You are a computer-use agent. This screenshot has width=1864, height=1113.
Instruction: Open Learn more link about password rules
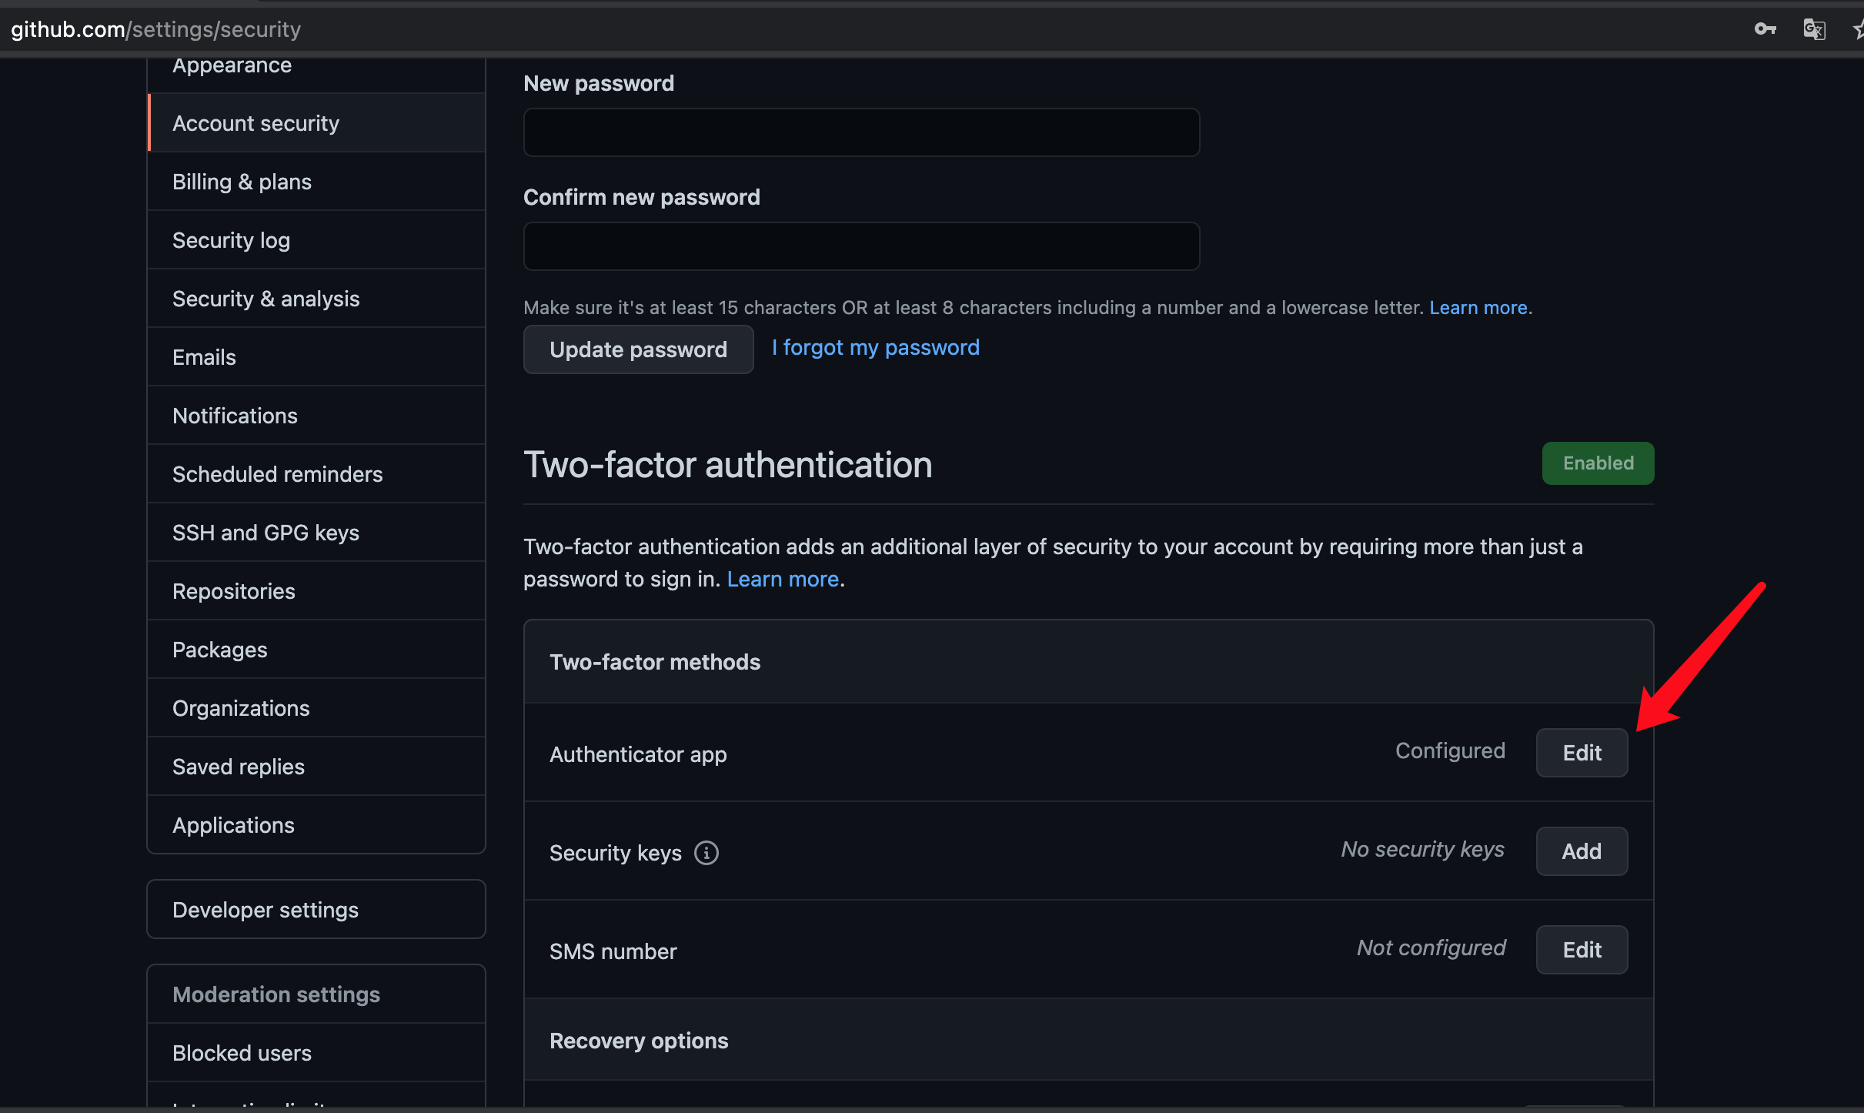tap(1478, 308)
